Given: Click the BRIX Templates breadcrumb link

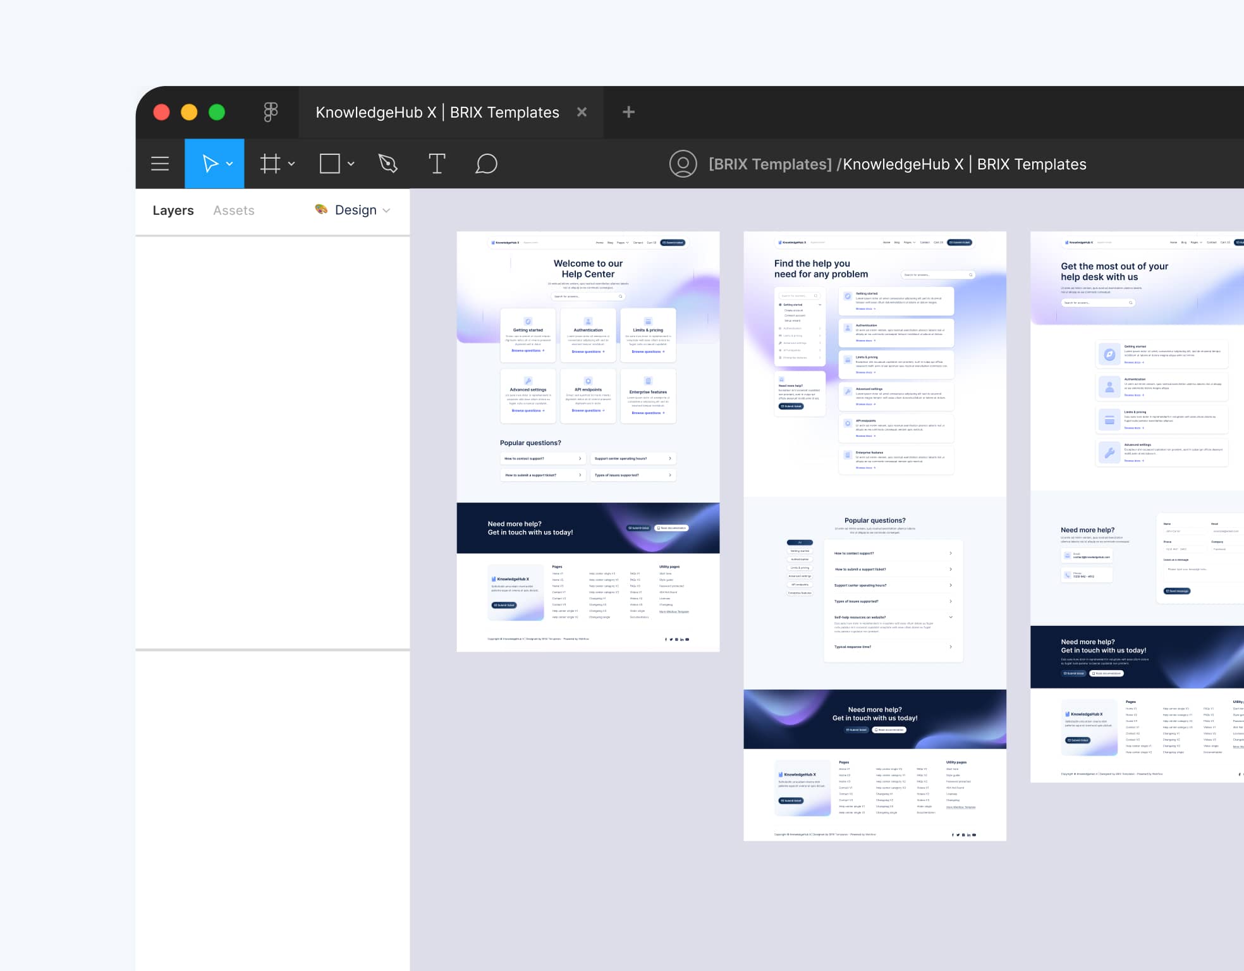Looking at the screenshot, I should coord(771,164).
